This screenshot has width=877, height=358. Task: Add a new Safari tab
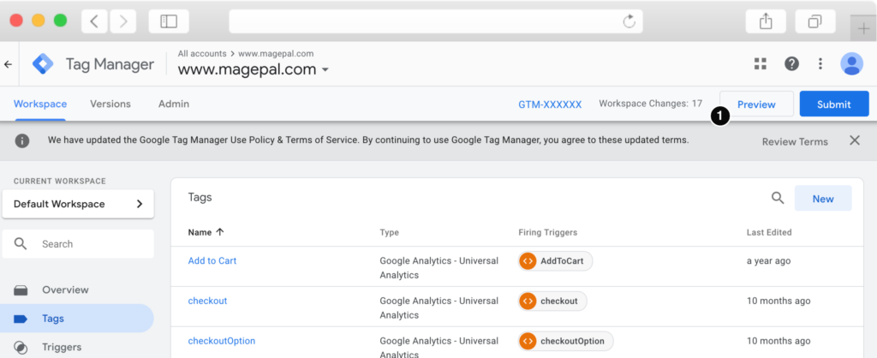(x=863, y=28)
